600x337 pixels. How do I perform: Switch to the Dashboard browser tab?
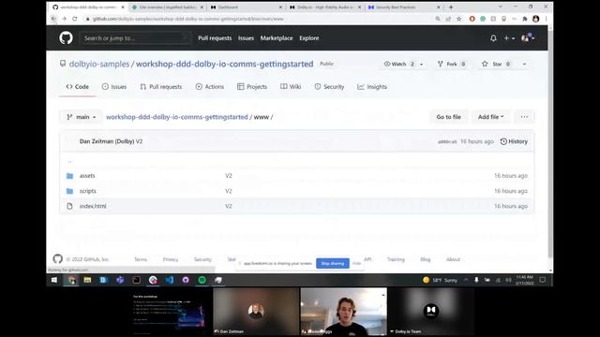click(x=246, y=7)
